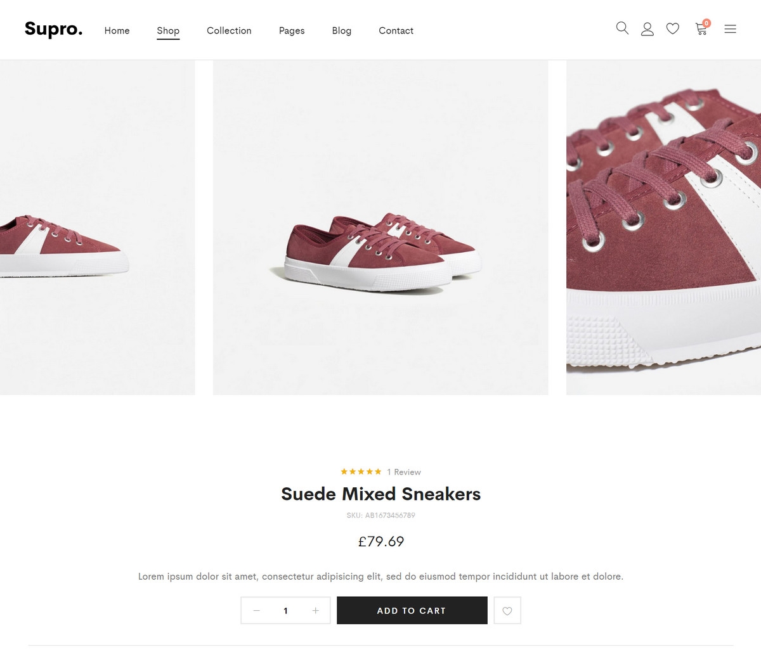This screenshot has width=761, height=652.
Task: Open the Shop menu item
Action: click(x=168, y=30)
